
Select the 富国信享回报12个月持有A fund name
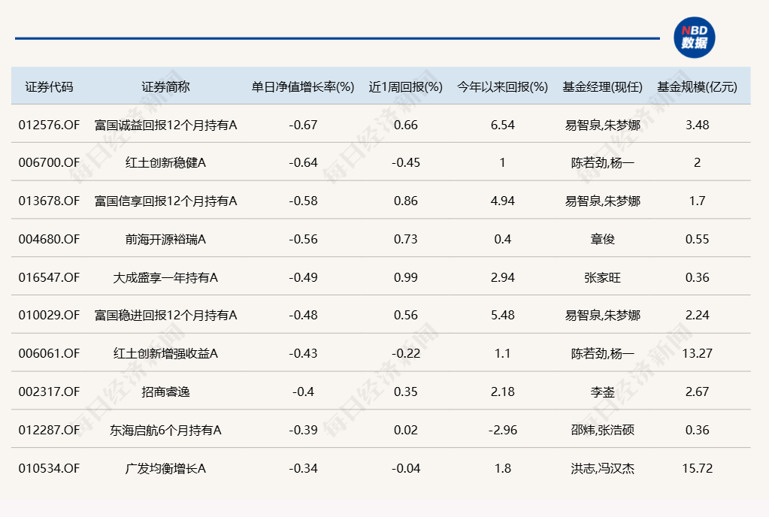pos(165,201)
